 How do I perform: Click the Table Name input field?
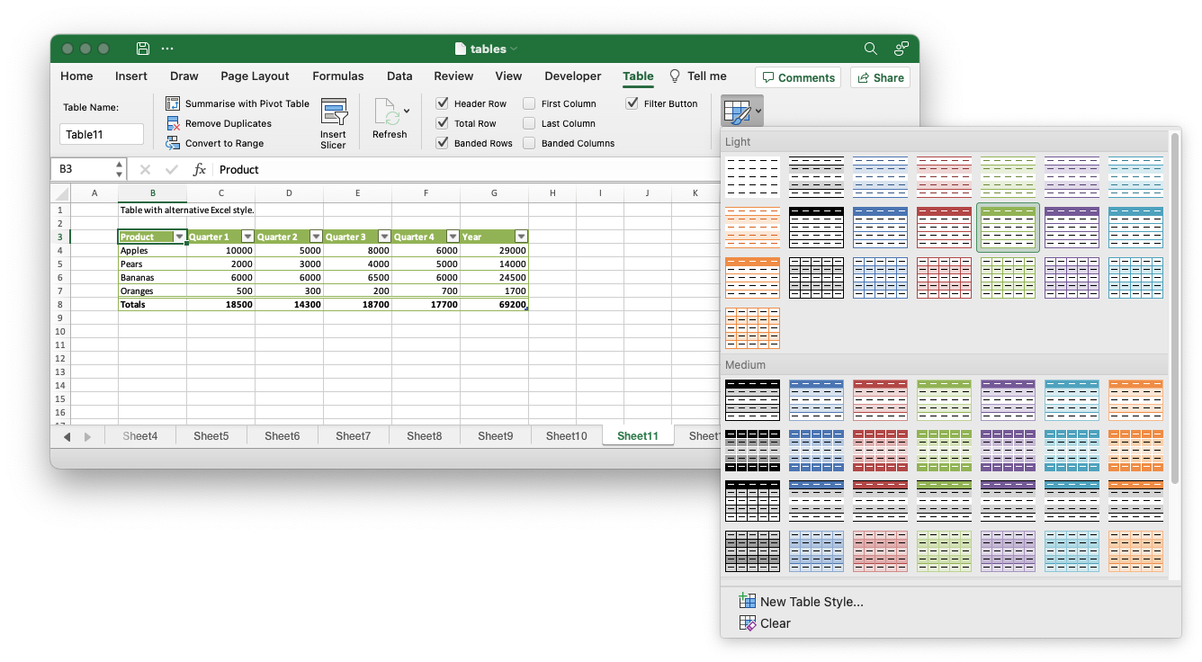click(102, 134)
